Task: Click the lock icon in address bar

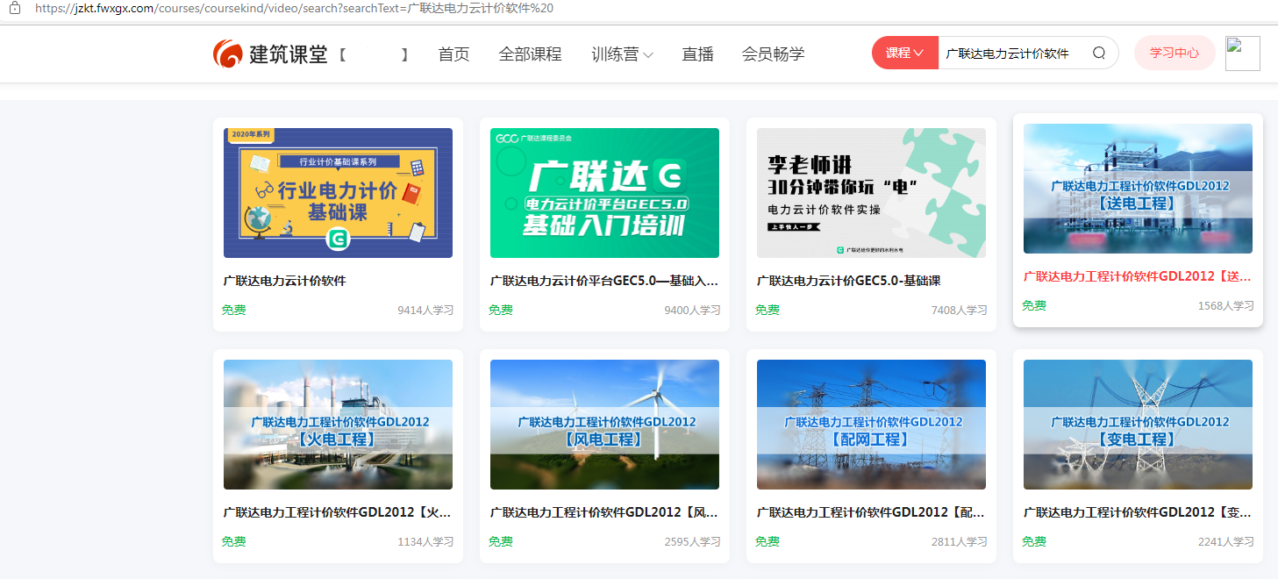Action: (14, 8)
